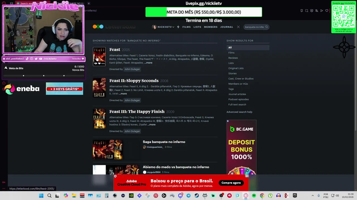Open the Saga banquete no inferno list
The image size is (357, 200).
coord(164,142)
